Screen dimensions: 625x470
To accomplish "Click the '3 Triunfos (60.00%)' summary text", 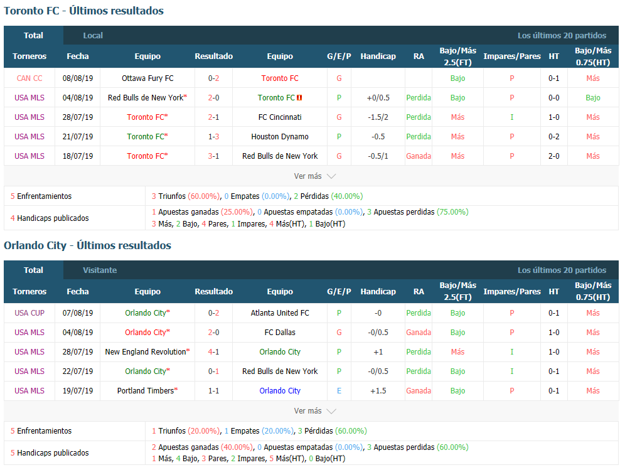I will pos(185,196).
